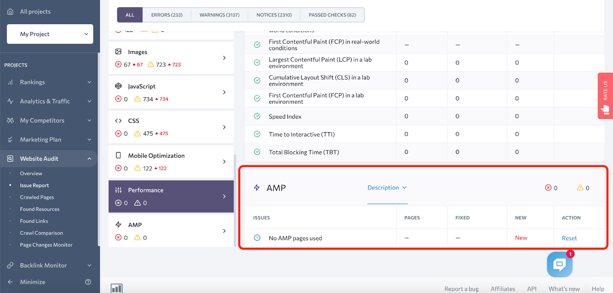The height and width of the screenshot is (293, 613).
Task: Click the What's new footer link
Action: point(564,289)
